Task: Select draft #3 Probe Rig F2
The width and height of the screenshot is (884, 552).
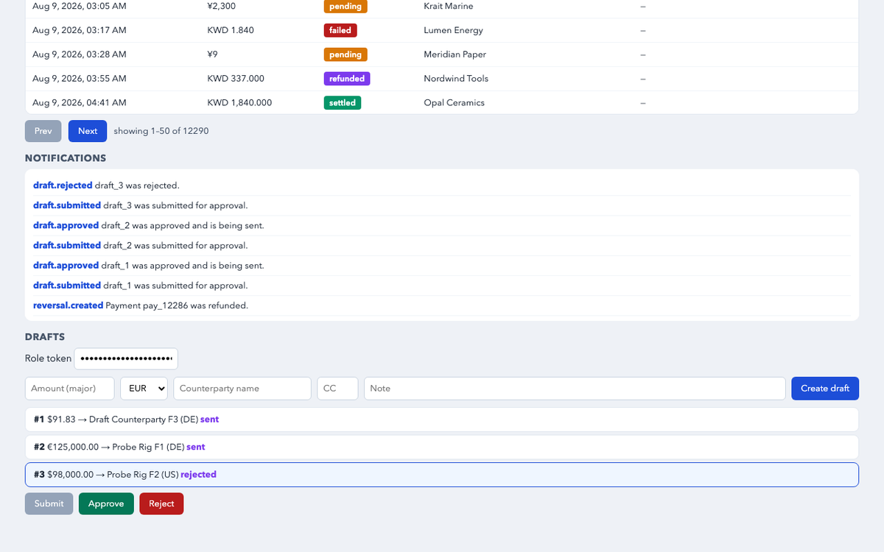Action: (442, 475)
